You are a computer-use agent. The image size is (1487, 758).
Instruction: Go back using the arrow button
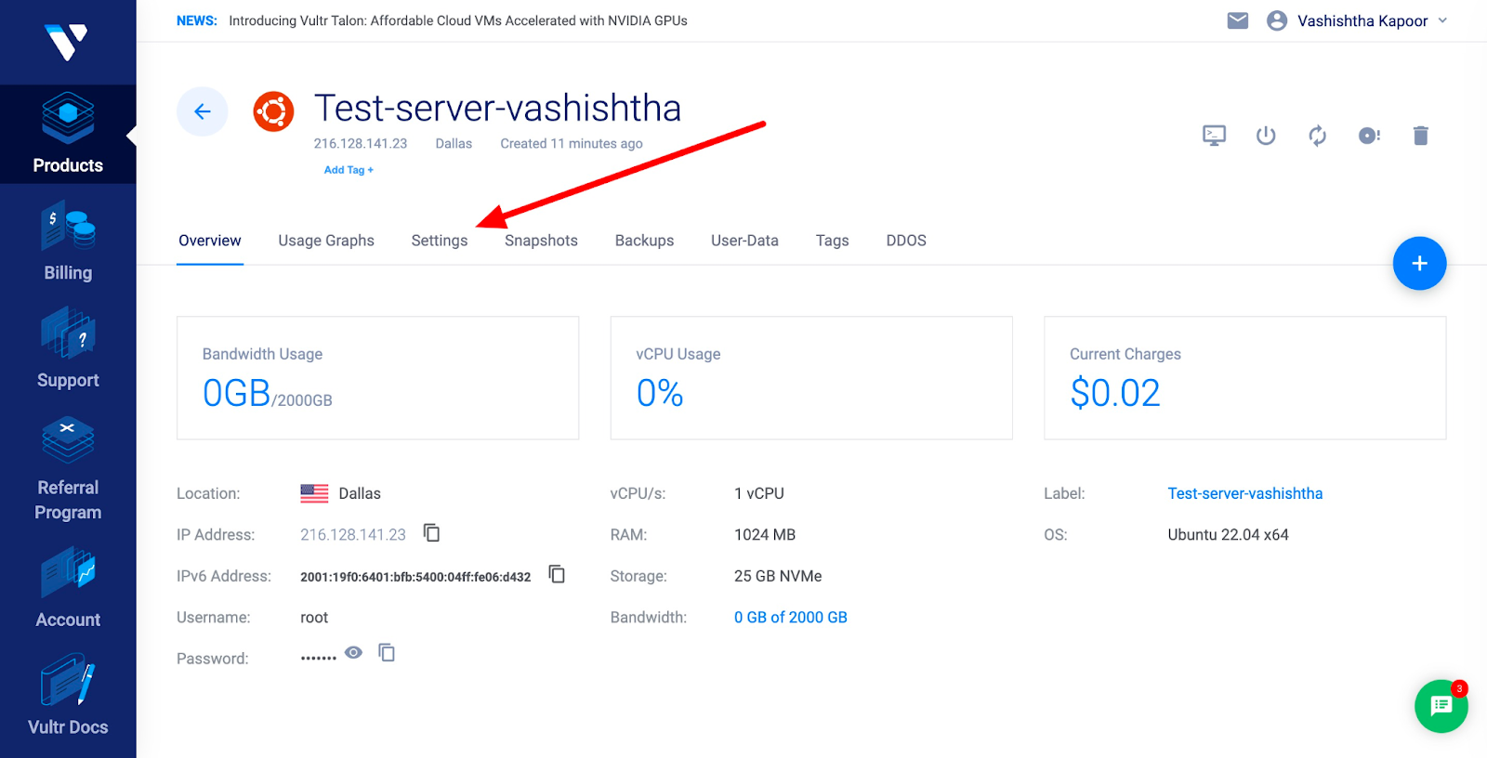(x=203, y=111)
